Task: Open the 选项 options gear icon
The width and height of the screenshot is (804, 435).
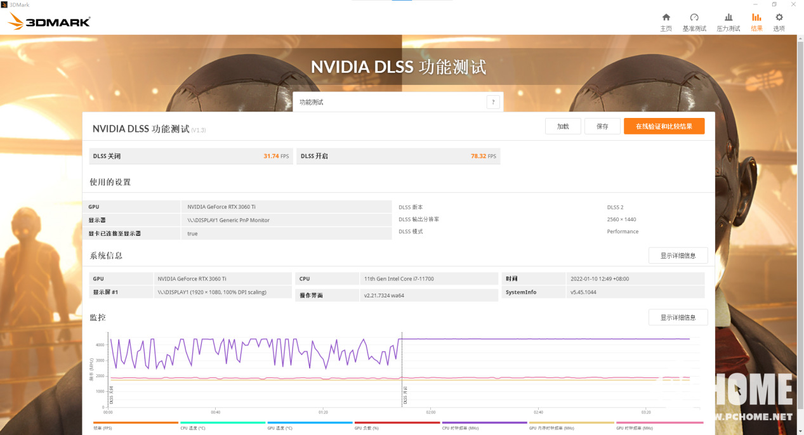Action: [779, 22]
